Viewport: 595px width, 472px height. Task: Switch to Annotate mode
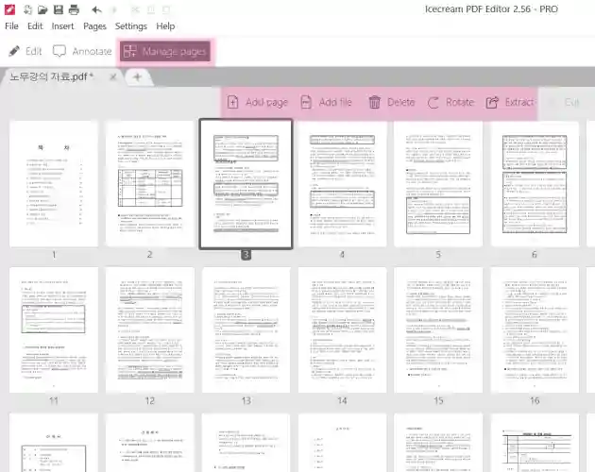click(x=82, y=51)
